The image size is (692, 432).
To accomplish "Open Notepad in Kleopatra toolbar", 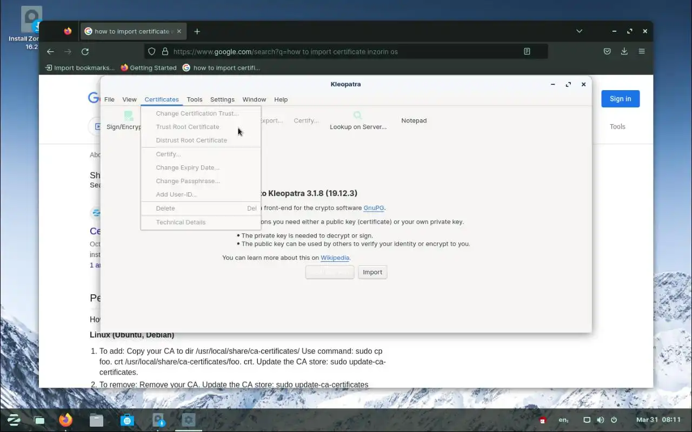I will click(x=414, y=120).
